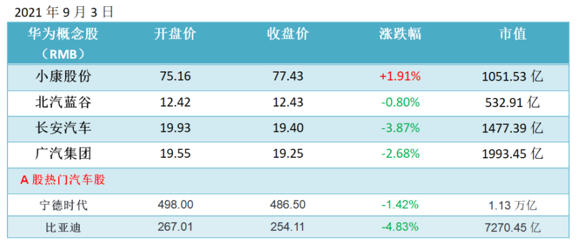The height and width of the screenshot is (243, 577).
Task: Click the 比亚迪 stock name
Action: (x=63, y=228)
